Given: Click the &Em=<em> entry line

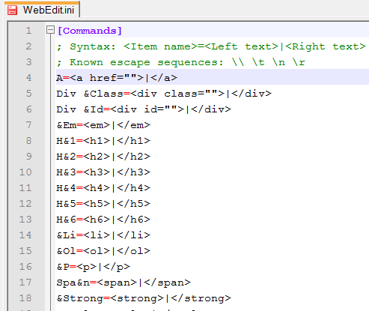Looking at the screenshot, I should (103, 125).
